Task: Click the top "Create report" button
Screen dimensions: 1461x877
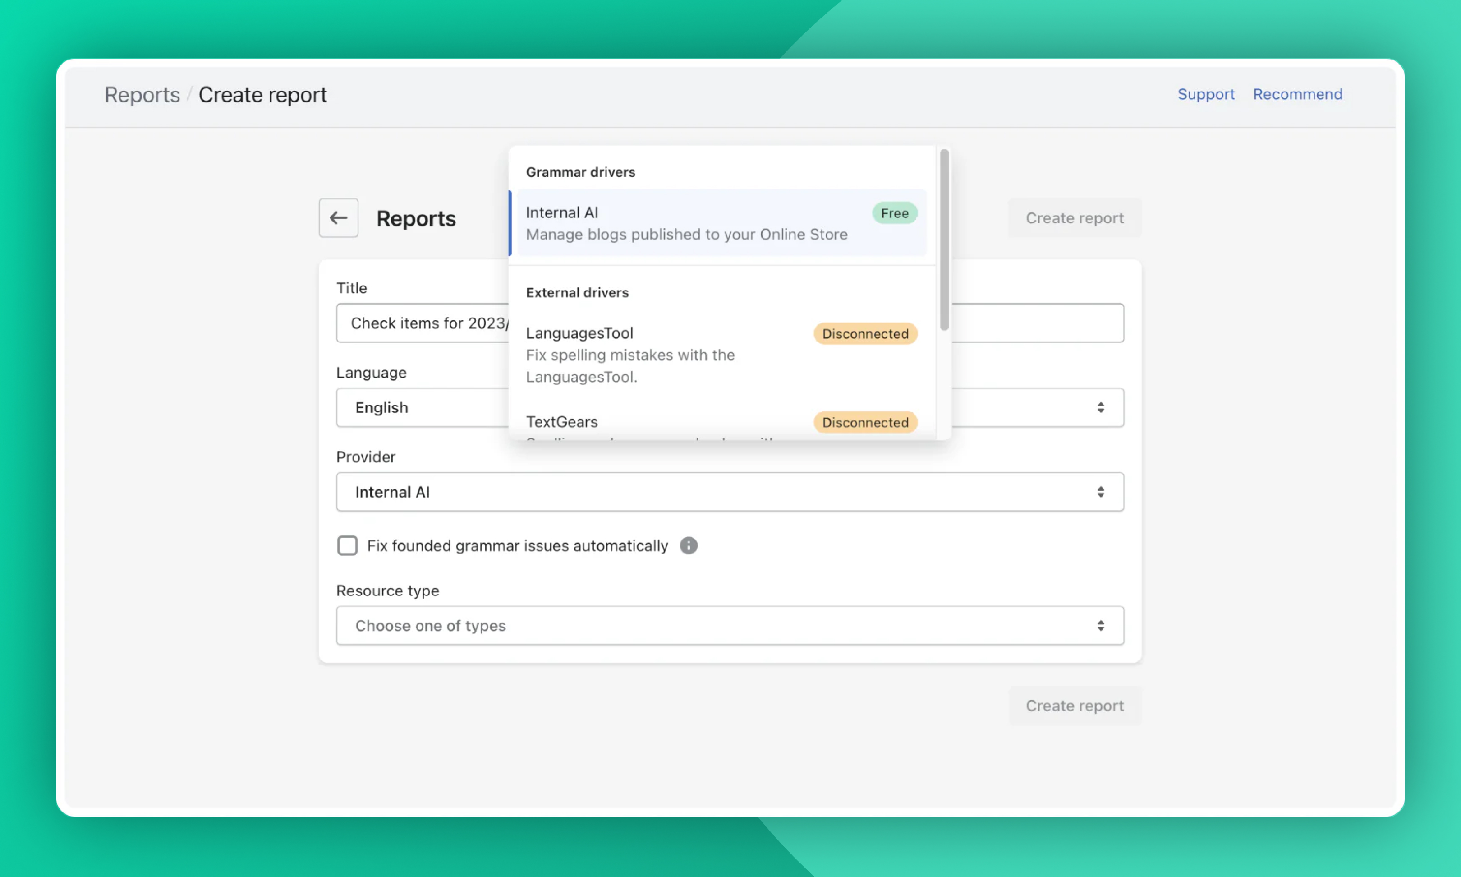Action: click(x=1074, y=217)
